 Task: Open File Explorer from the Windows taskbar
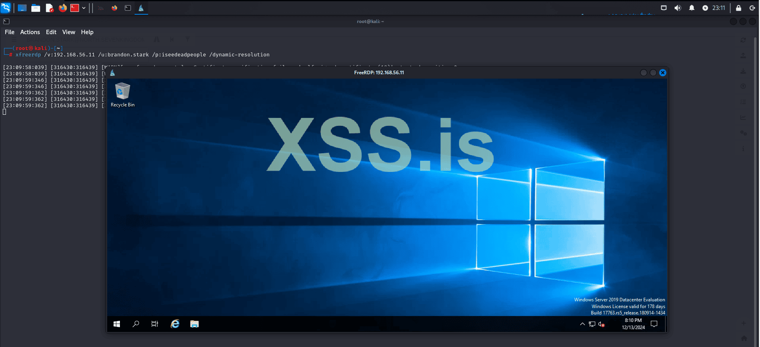[x=194, y=324]
